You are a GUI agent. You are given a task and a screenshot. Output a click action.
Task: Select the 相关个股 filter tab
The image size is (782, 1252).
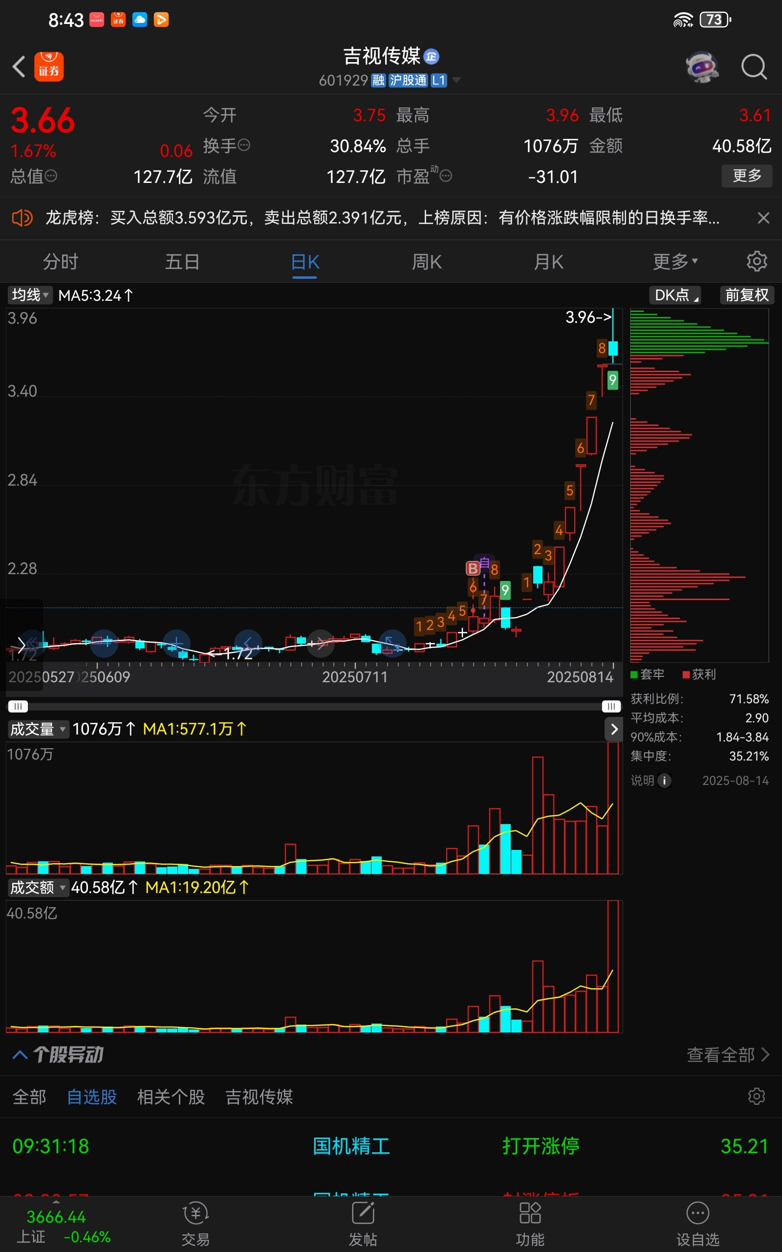tap(171, 1097)
